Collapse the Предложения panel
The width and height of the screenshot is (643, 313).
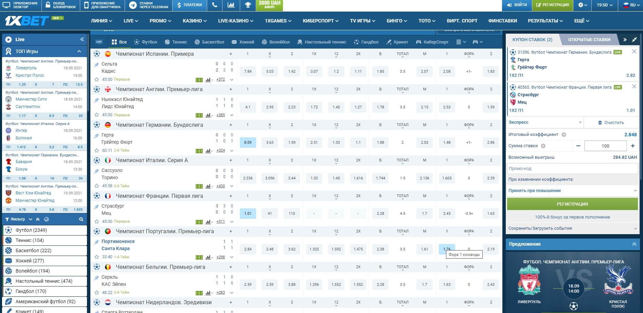[634, 244]
